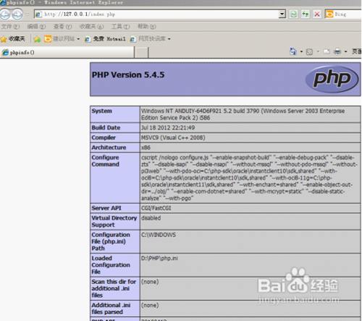This screenshot has width=362, height=321.
Task: Open the 收藏夹 favorites star button
Action: click(13, 39)
